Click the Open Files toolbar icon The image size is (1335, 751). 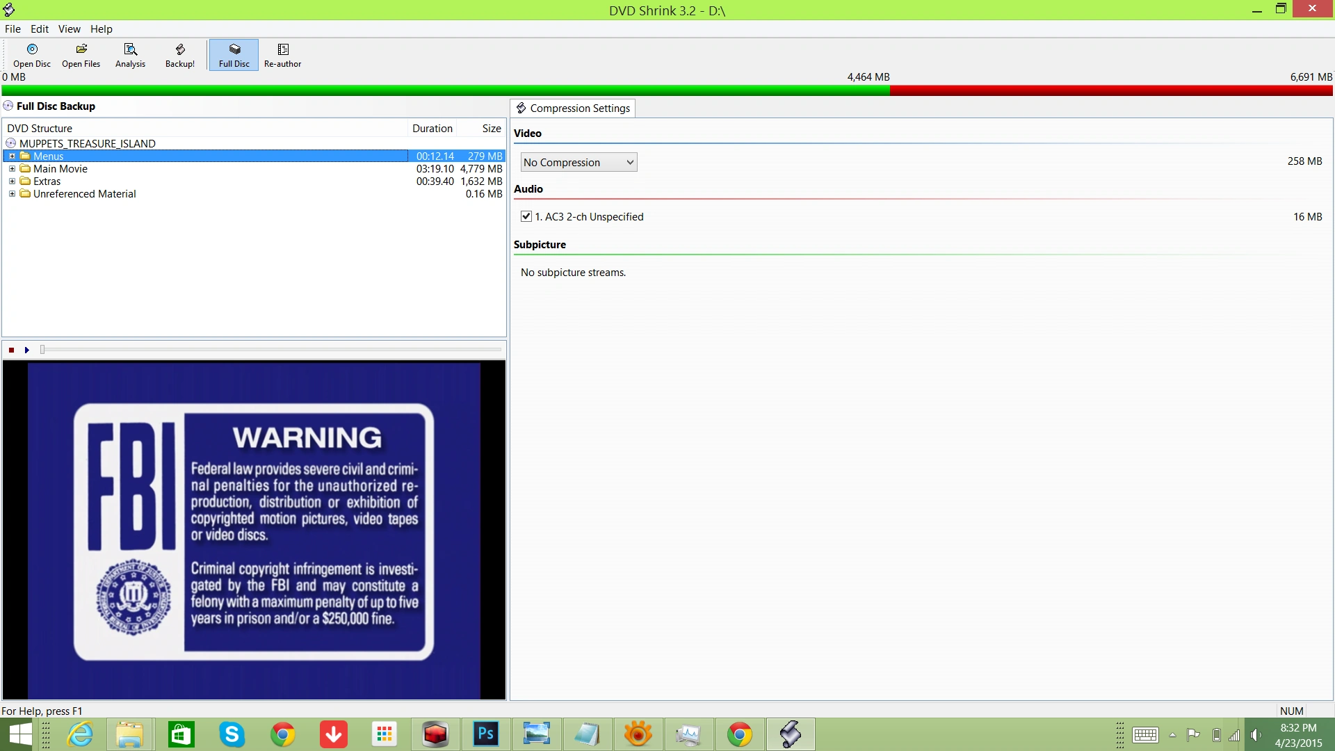point(81,54)
